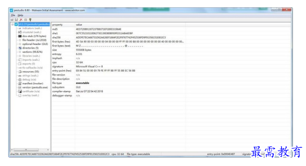Select strings (wait..) tree item
The height and width of the screenshot is (166, 306).
30,76
